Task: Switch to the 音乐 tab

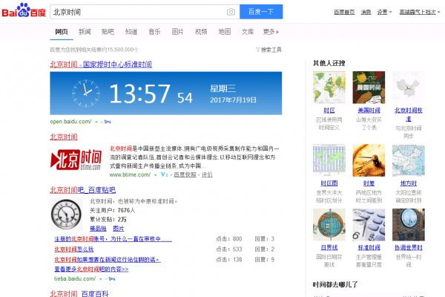Action: point(154,32)
